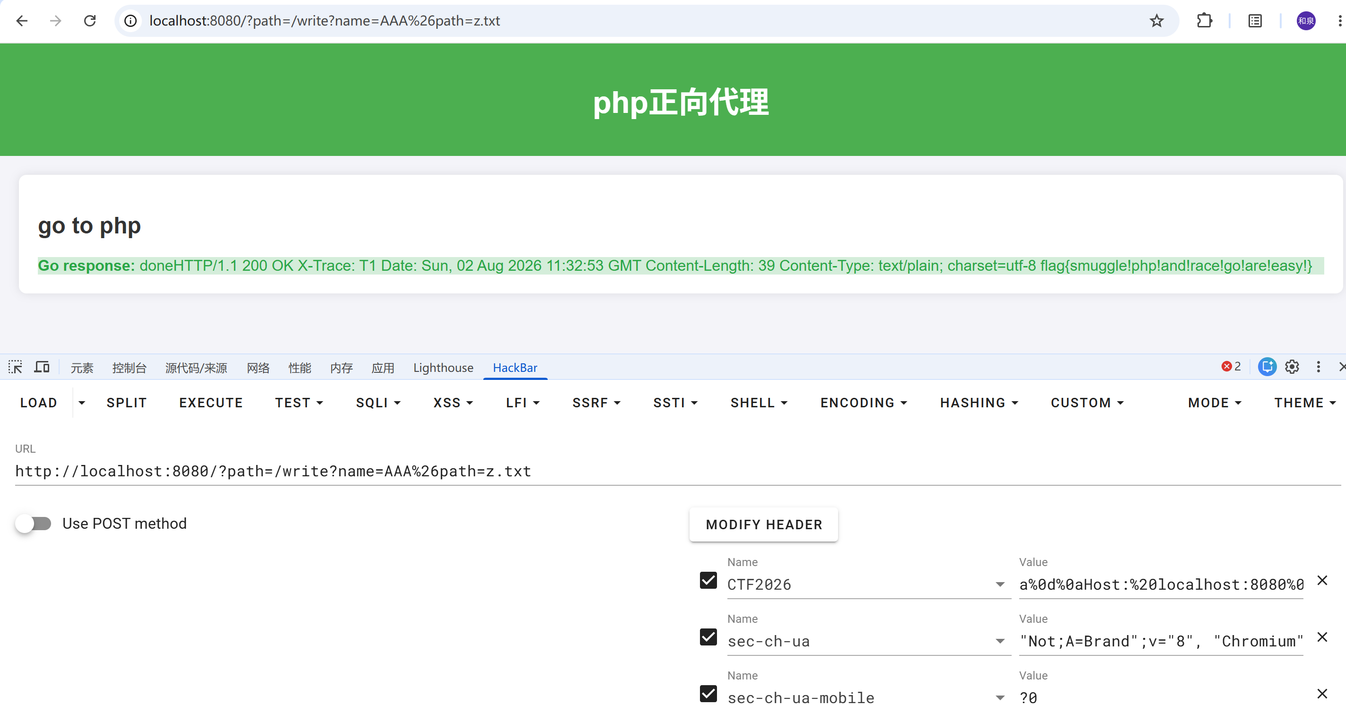Edit the sec-ch-ua header value field
This screenshot has height=705, width=1346.
[x=1161, y=641]
